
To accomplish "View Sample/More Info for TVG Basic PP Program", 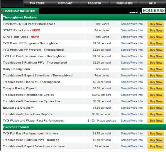I will 132,43.
